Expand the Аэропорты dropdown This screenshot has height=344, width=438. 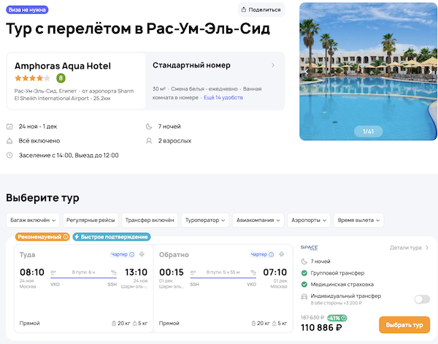[x=309, y=219]
